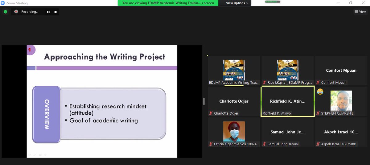Open the View layout menu
This screenshot has width=370, height=165.
click(360, 12)
